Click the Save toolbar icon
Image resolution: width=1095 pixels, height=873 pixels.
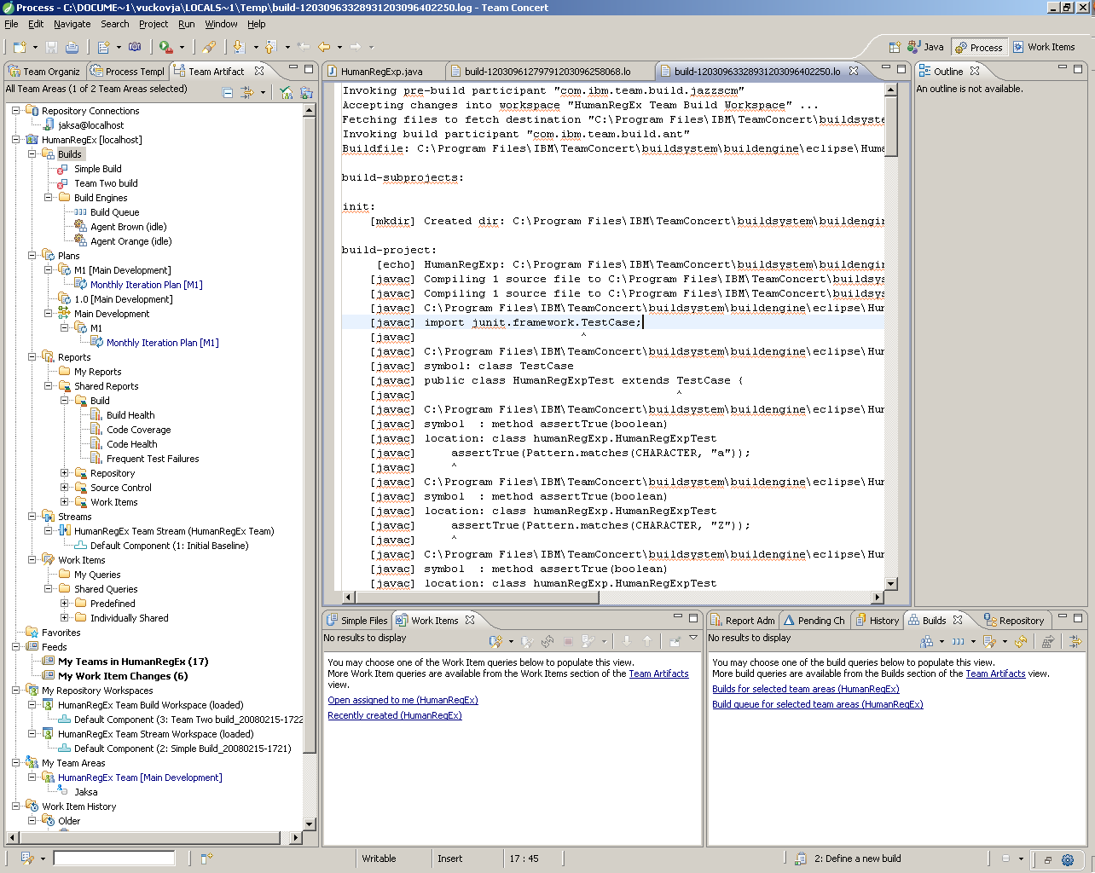coord(52,47)
